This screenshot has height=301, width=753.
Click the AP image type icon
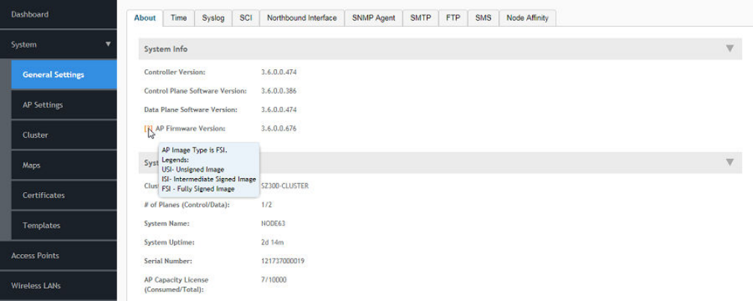pos(148,129)
